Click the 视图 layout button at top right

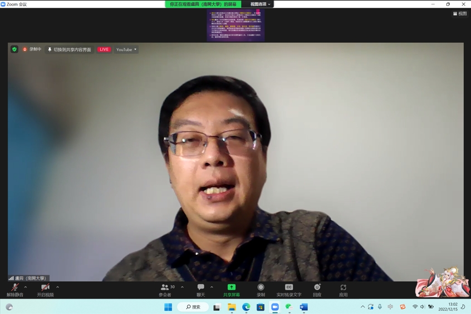click(x=460, y=14)
